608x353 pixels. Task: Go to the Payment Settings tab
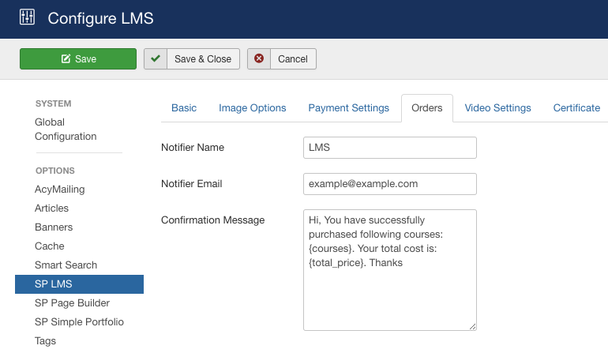coord(348,108)
